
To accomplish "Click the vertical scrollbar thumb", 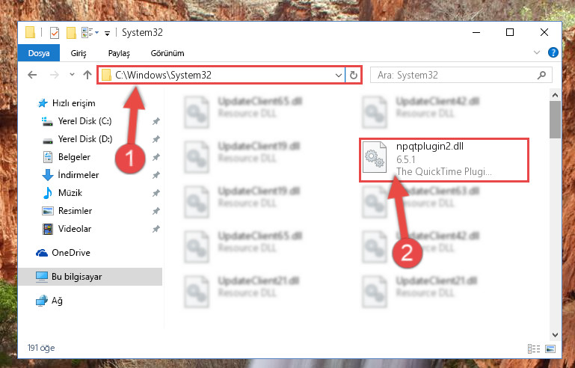I will point(555,119).
